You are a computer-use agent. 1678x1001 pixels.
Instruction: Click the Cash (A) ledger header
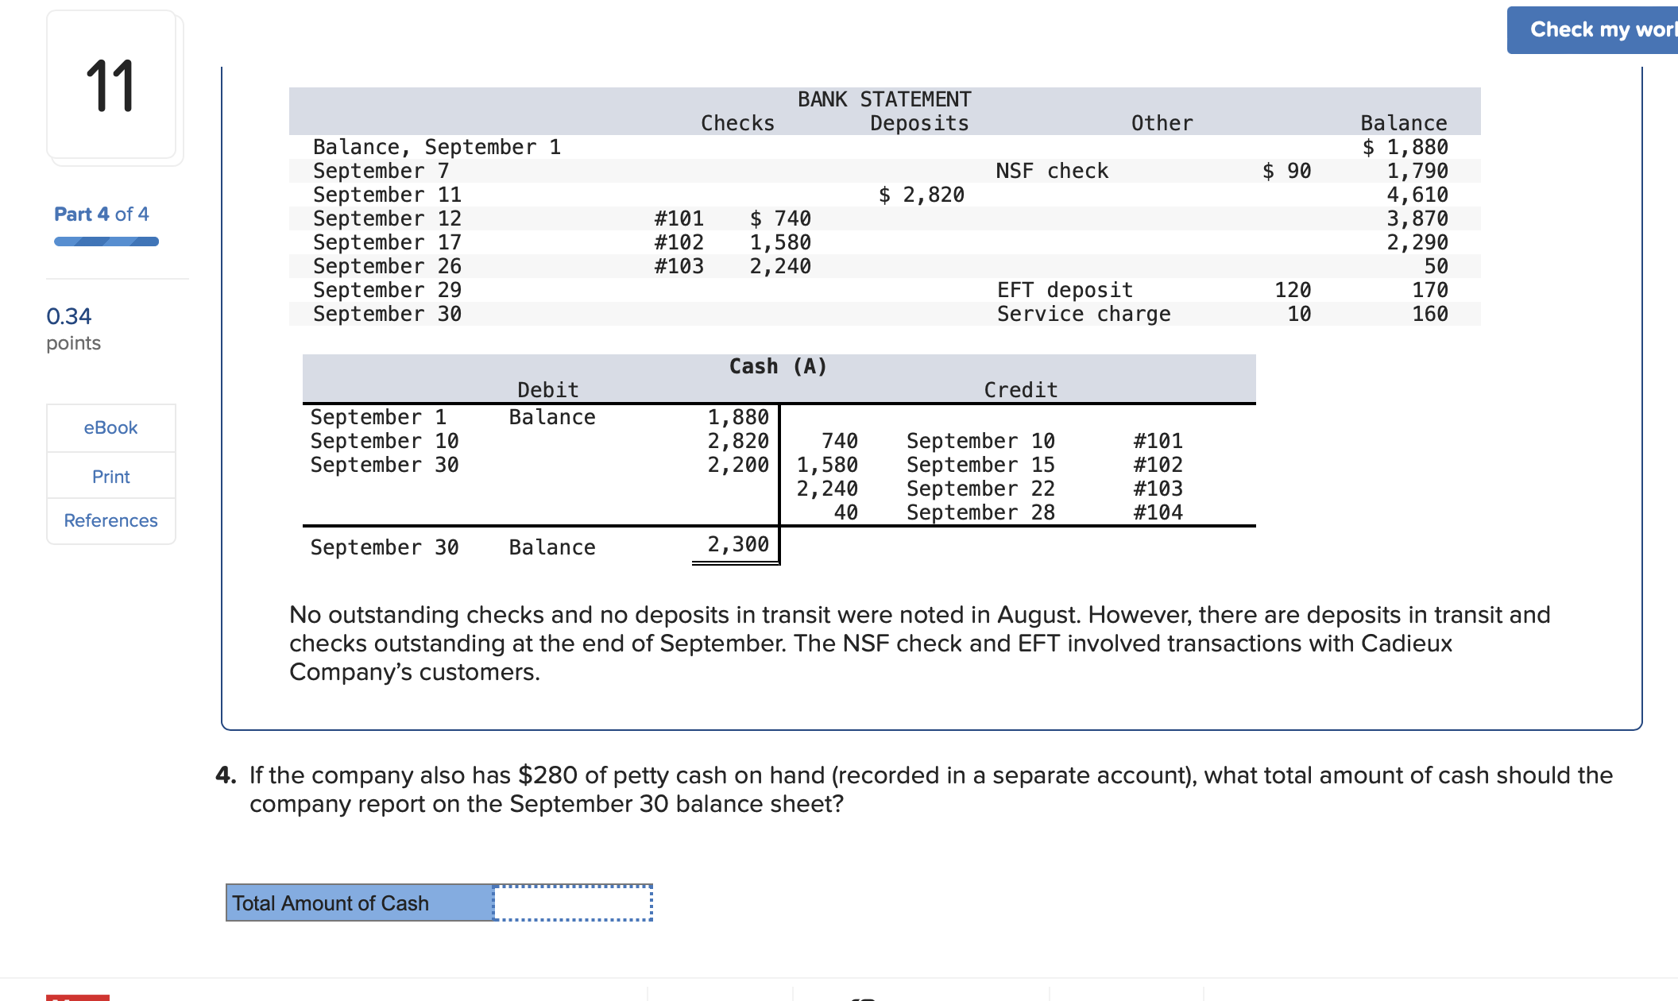777,366
